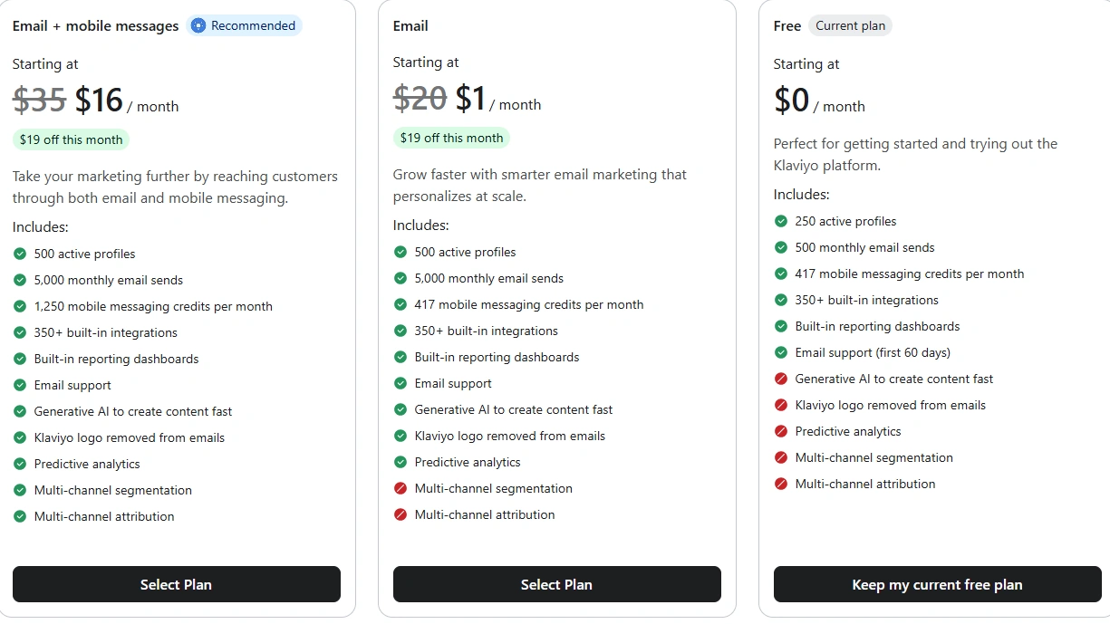Viewport: 1110px width, 624px height.
Task: Click check icon beside Predictive analytics in Email + mobile plan
Action: click(x=20, y=464)
